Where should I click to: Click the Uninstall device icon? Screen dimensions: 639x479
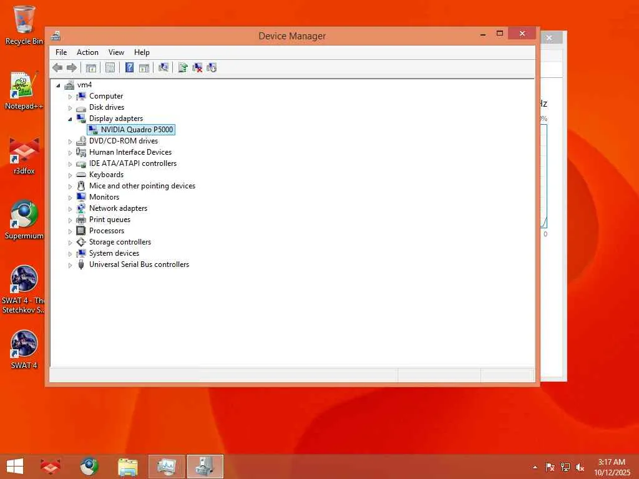click(197, 67)
